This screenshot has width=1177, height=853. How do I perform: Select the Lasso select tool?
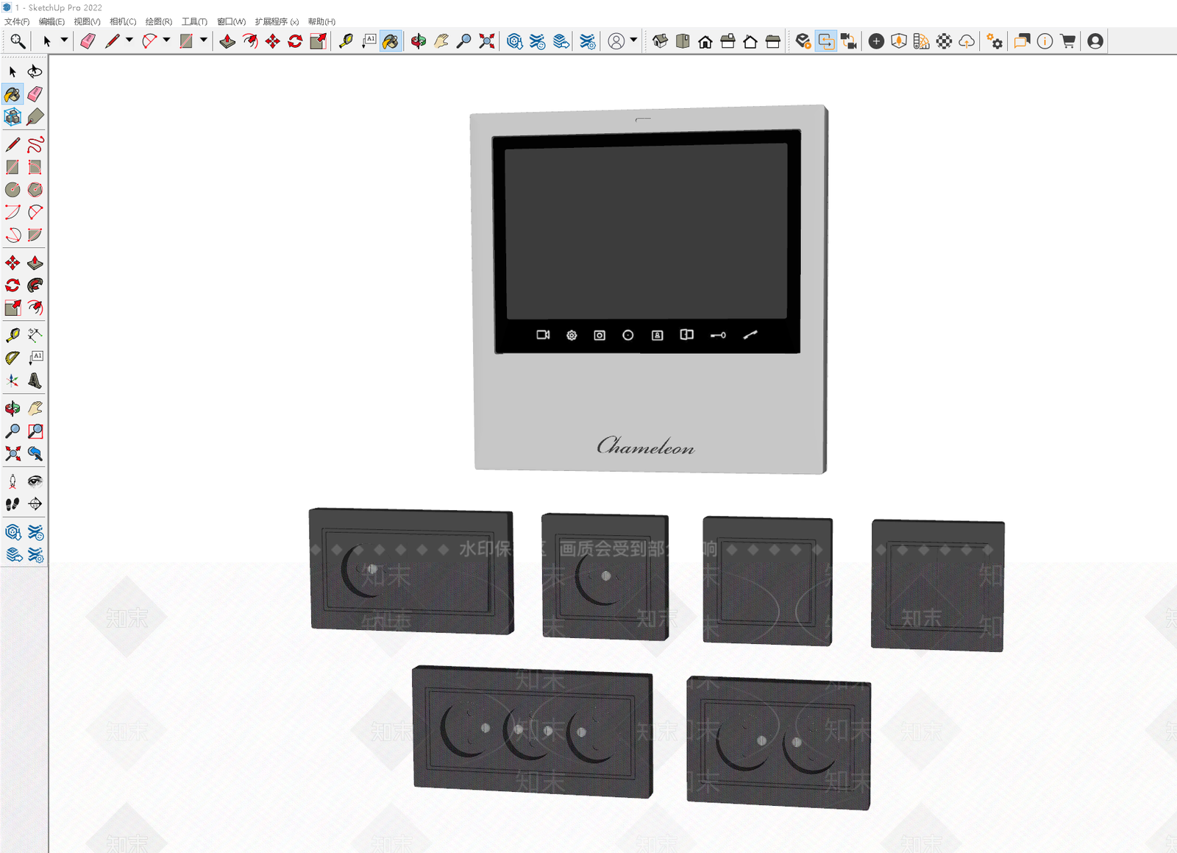pos(35,71)
